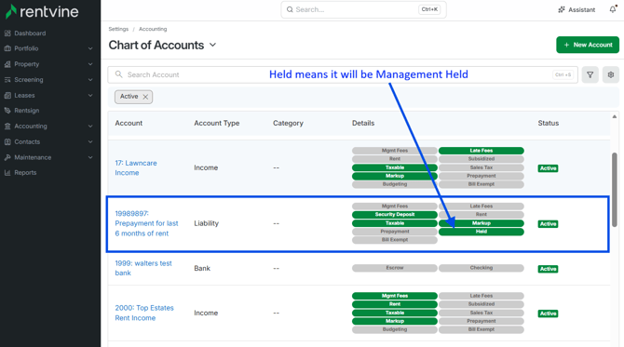Click the Screening sidebar icon
Viewport: 624px width, 347px height.
(x=7, y=80)
